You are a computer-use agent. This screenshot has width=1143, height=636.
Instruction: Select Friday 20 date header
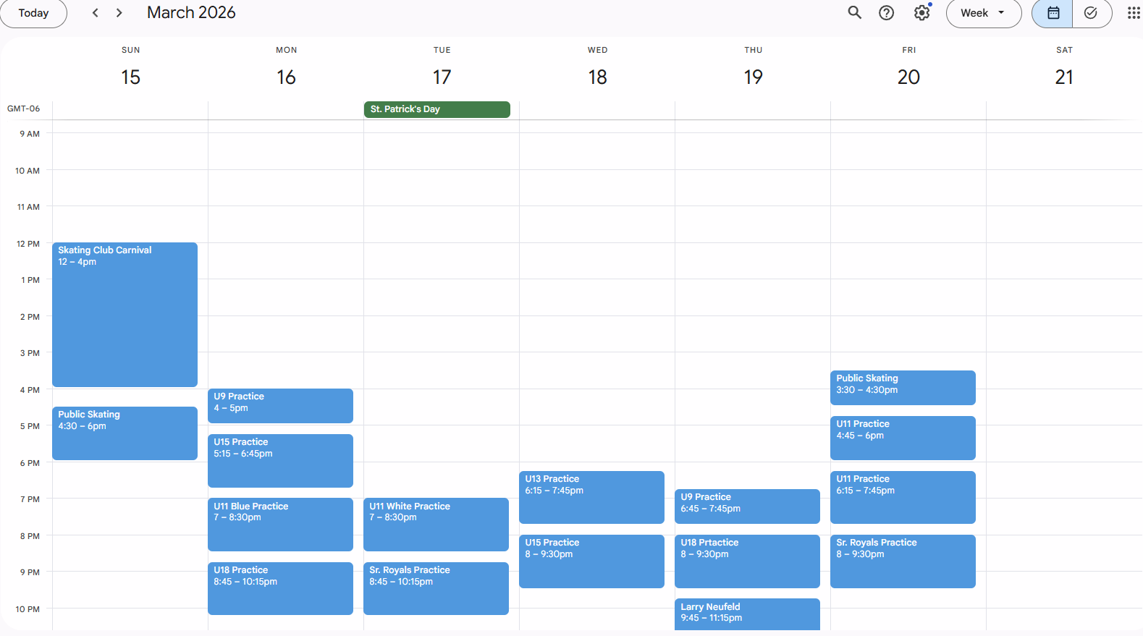point(908,77)
